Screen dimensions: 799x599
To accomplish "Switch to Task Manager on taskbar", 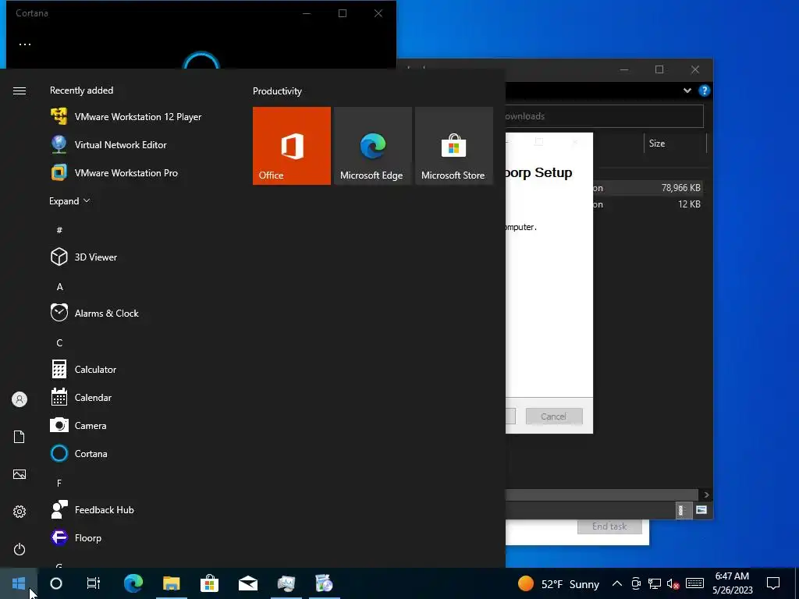I will [286, 583].
